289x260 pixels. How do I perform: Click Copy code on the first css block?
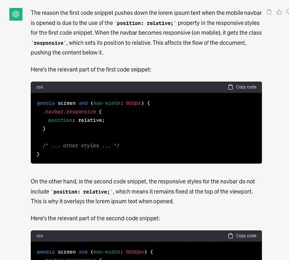[242, 87]
